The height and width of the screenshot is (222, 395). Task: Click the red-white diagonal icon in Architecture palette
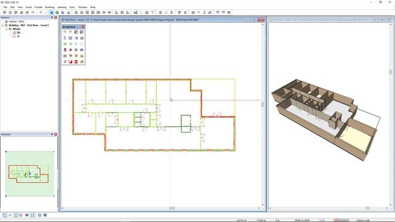[x=70, y=62]
